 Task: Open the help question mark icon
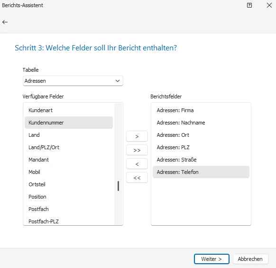click(249, 5)
